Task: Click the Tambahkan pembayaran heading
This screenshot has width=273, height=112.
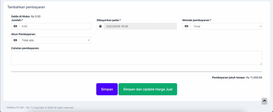Action: pos(26,7)
